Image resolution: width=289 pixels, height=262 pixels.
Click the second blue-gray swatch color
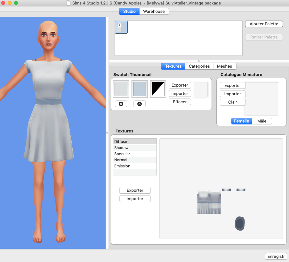[x=140, y=89]
